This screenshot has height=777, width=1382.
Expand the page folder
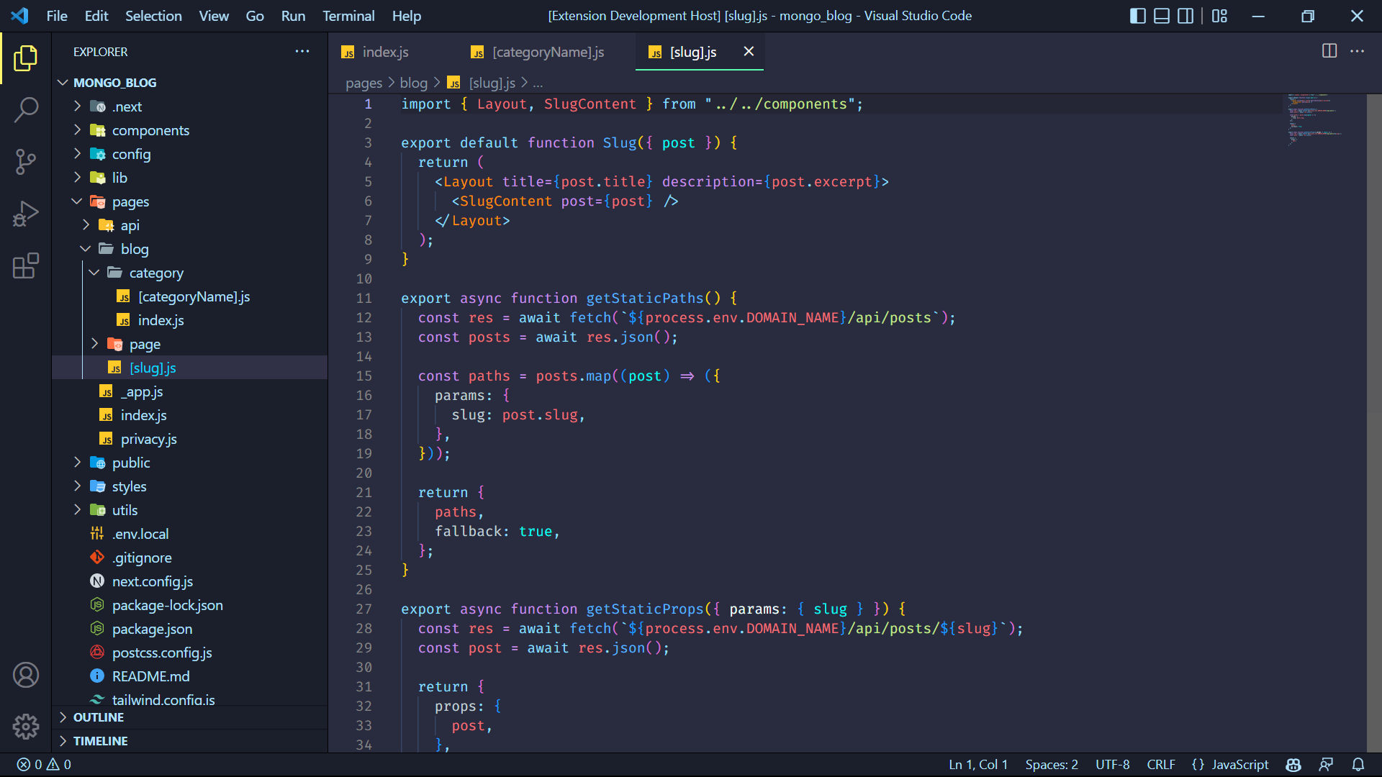coord(189,344)
